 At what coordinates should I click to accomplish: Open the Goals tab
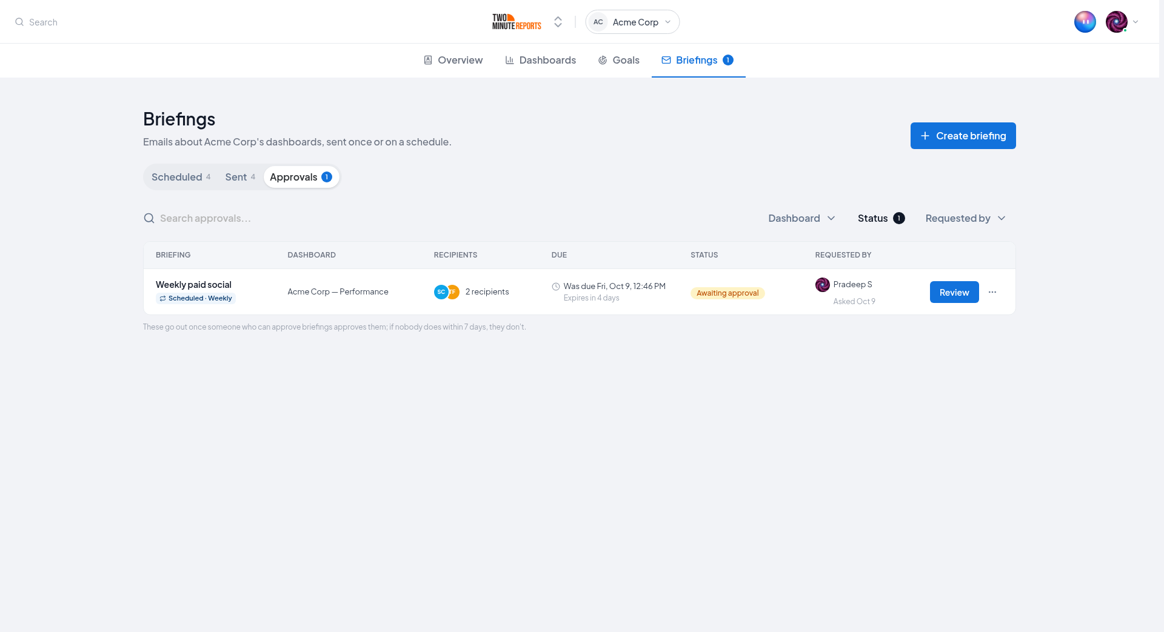pyautogui.click(x=618, y=60)
